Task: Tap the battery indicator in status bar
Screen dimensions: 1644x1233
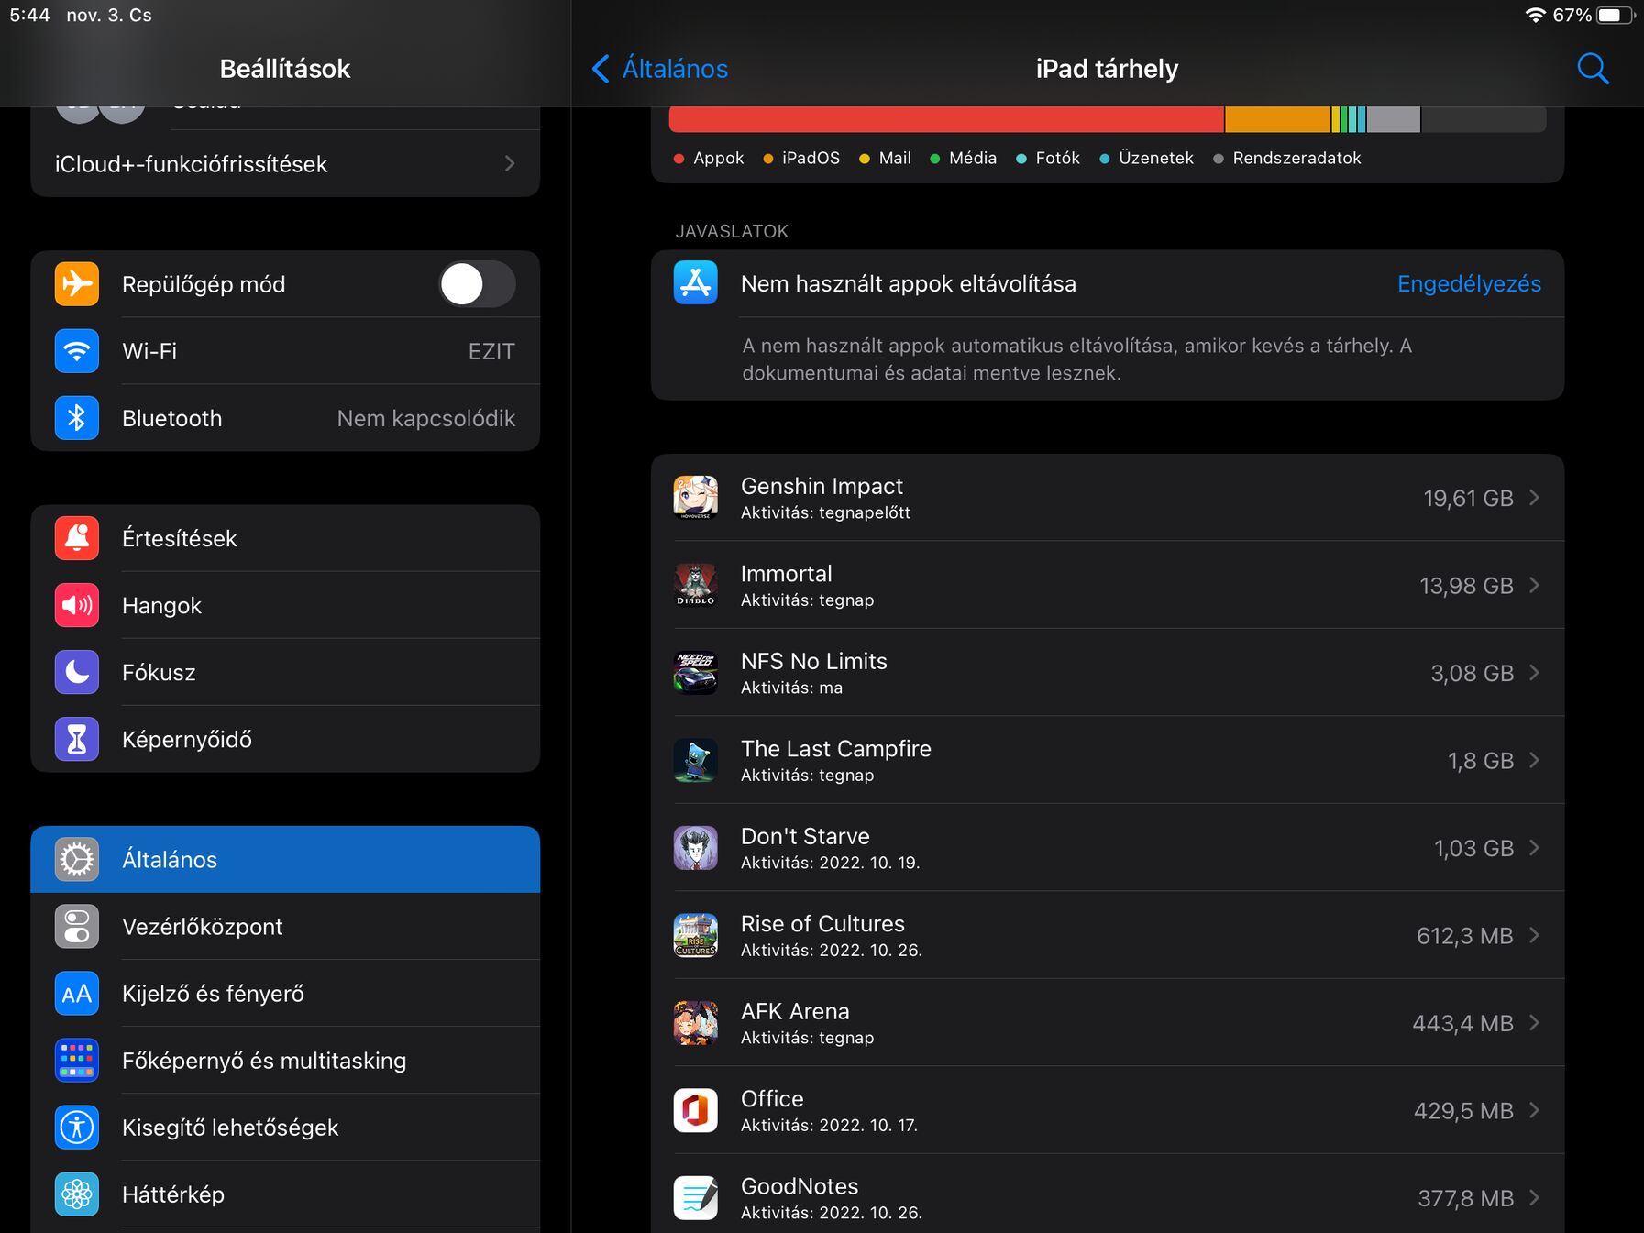Action: (1616, 16)
